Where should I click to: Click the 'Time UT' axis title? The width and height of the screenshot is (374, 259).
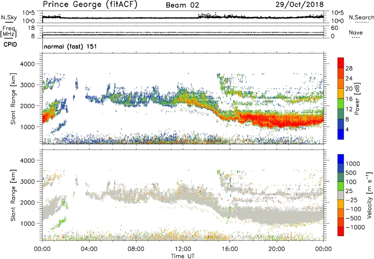coord(183,256)
